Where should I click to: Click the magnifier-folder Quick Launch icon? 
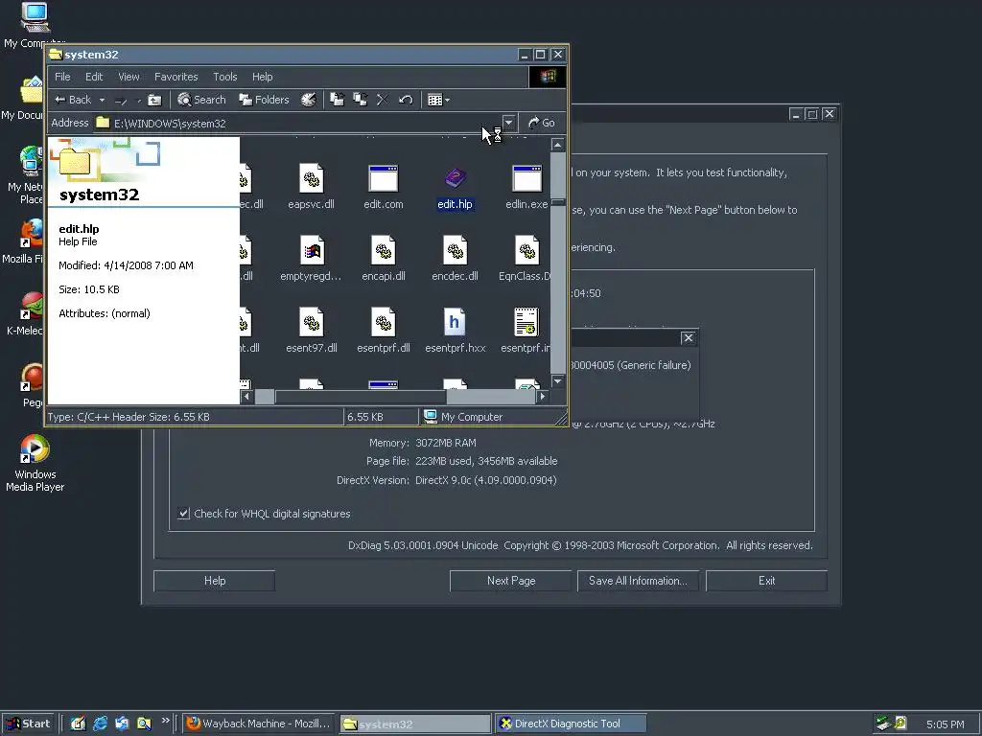click(x=144, y=724)
